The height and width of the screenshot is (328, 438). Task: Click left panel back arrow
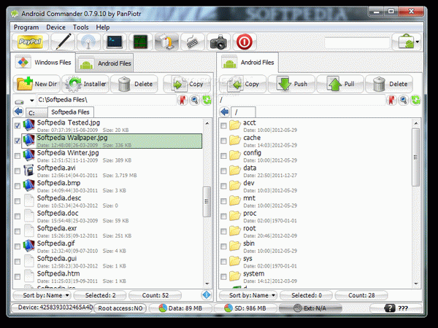click(x=18, y=112)
